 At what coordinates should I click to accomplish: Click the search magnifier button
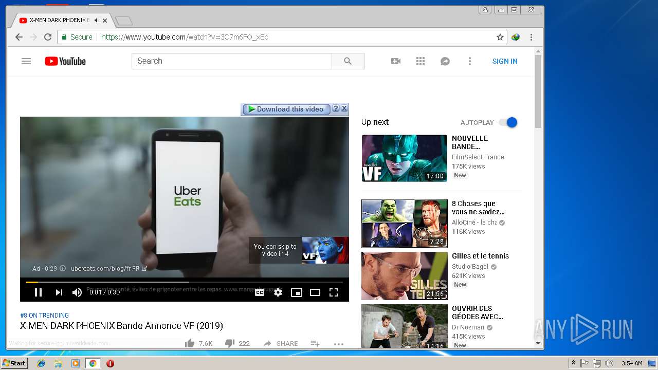click(x=348, y=61)
